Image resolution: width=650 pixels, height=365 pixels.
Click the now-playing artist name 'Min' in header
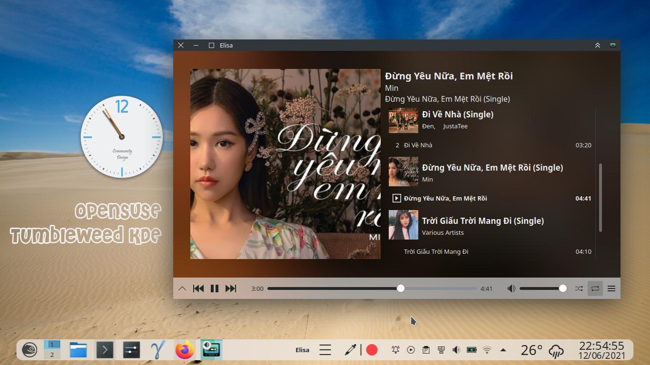[x=392, y=88]
